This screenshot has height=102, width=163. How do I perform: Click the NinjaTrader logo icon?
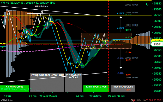(133, 100)
